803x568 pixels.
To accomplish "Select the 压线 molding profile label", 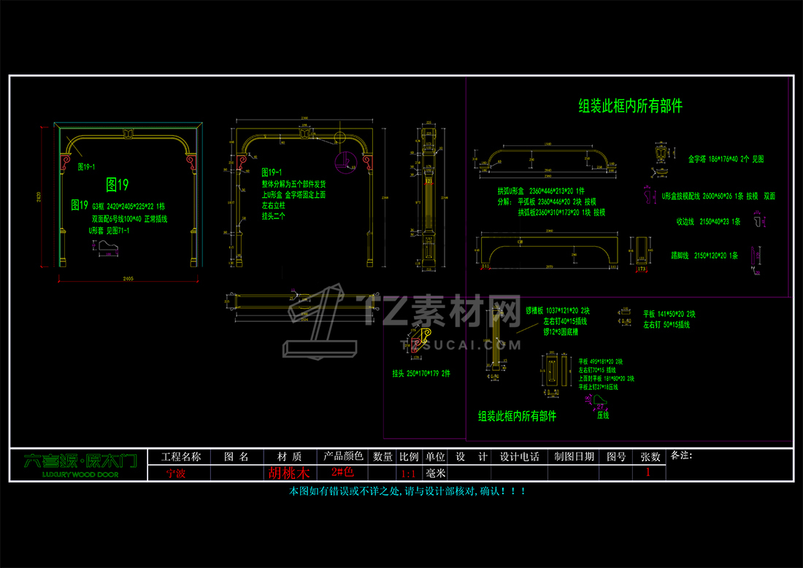I will [x=603, y=415].
